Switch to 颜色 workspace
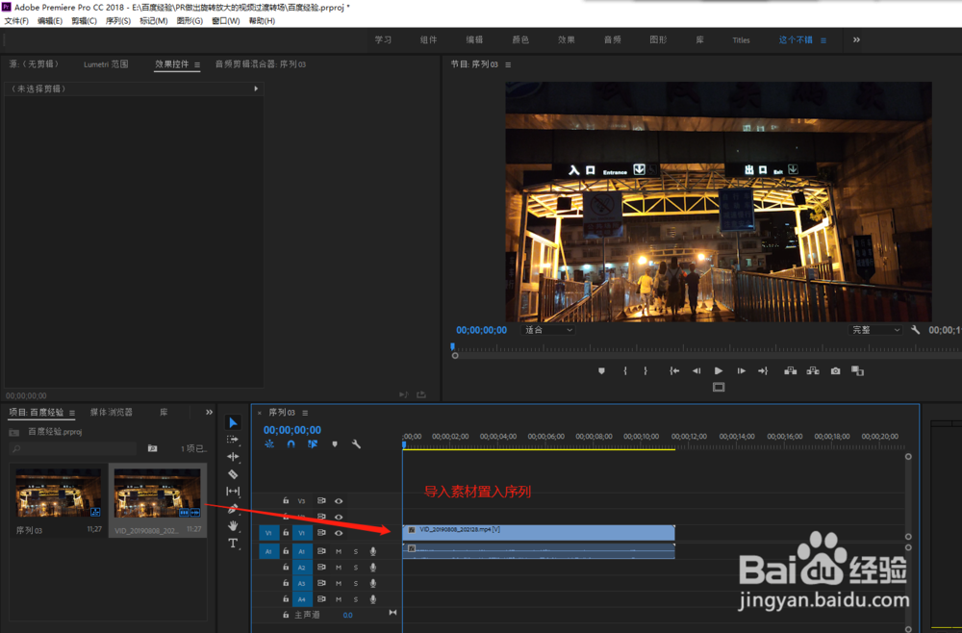Viewport: 962px width, 633px height. (x=520, y=39)
